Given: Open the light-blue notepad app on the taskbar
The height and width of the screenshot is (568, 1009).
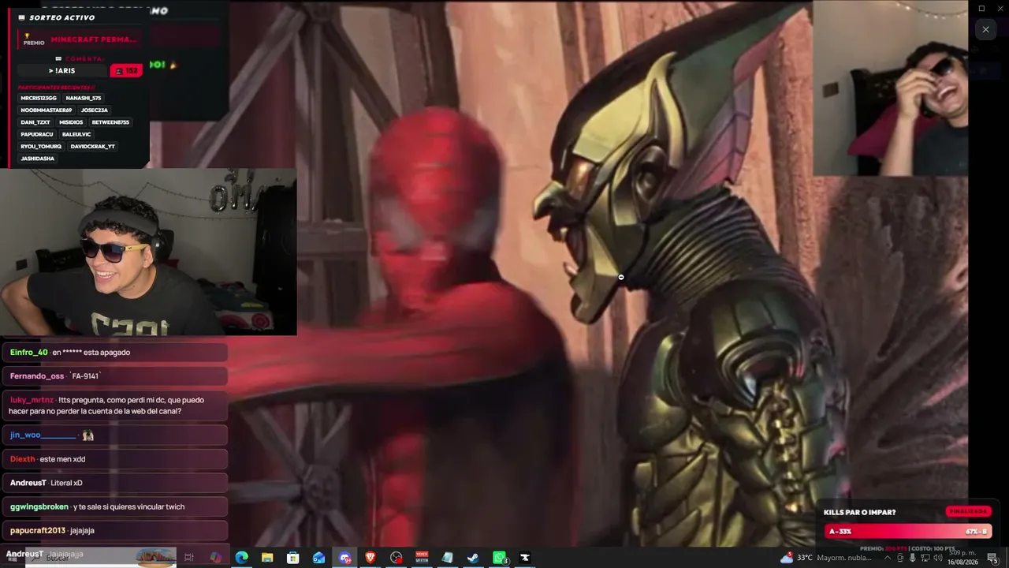Looking at the screenshot, I should coord(448,558).
